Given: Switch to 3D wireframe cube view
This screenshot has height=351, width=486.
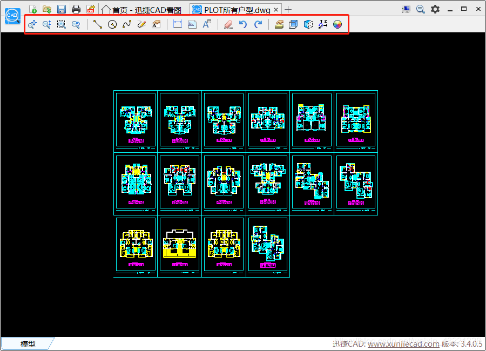Looking at the screenshot, I should (x=293, y=24).
